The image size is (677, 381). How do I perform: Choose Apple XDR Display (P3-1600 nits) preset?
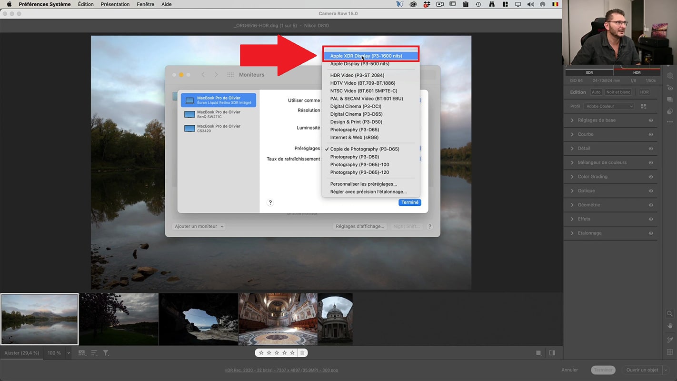pyautogui.click(x=370, y=56)
